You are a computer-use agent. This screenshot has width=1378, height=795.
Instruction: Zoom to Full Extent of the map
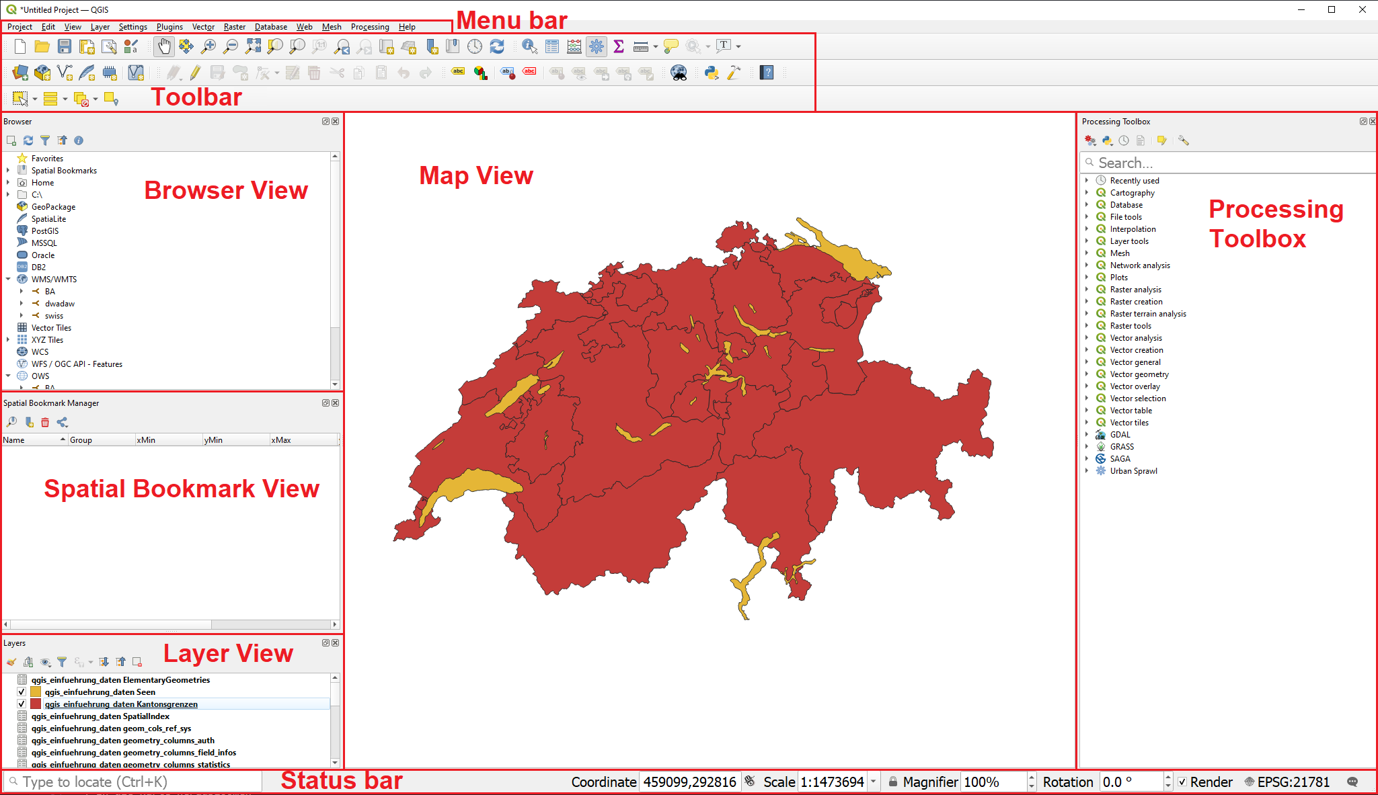tap(254, 46)
